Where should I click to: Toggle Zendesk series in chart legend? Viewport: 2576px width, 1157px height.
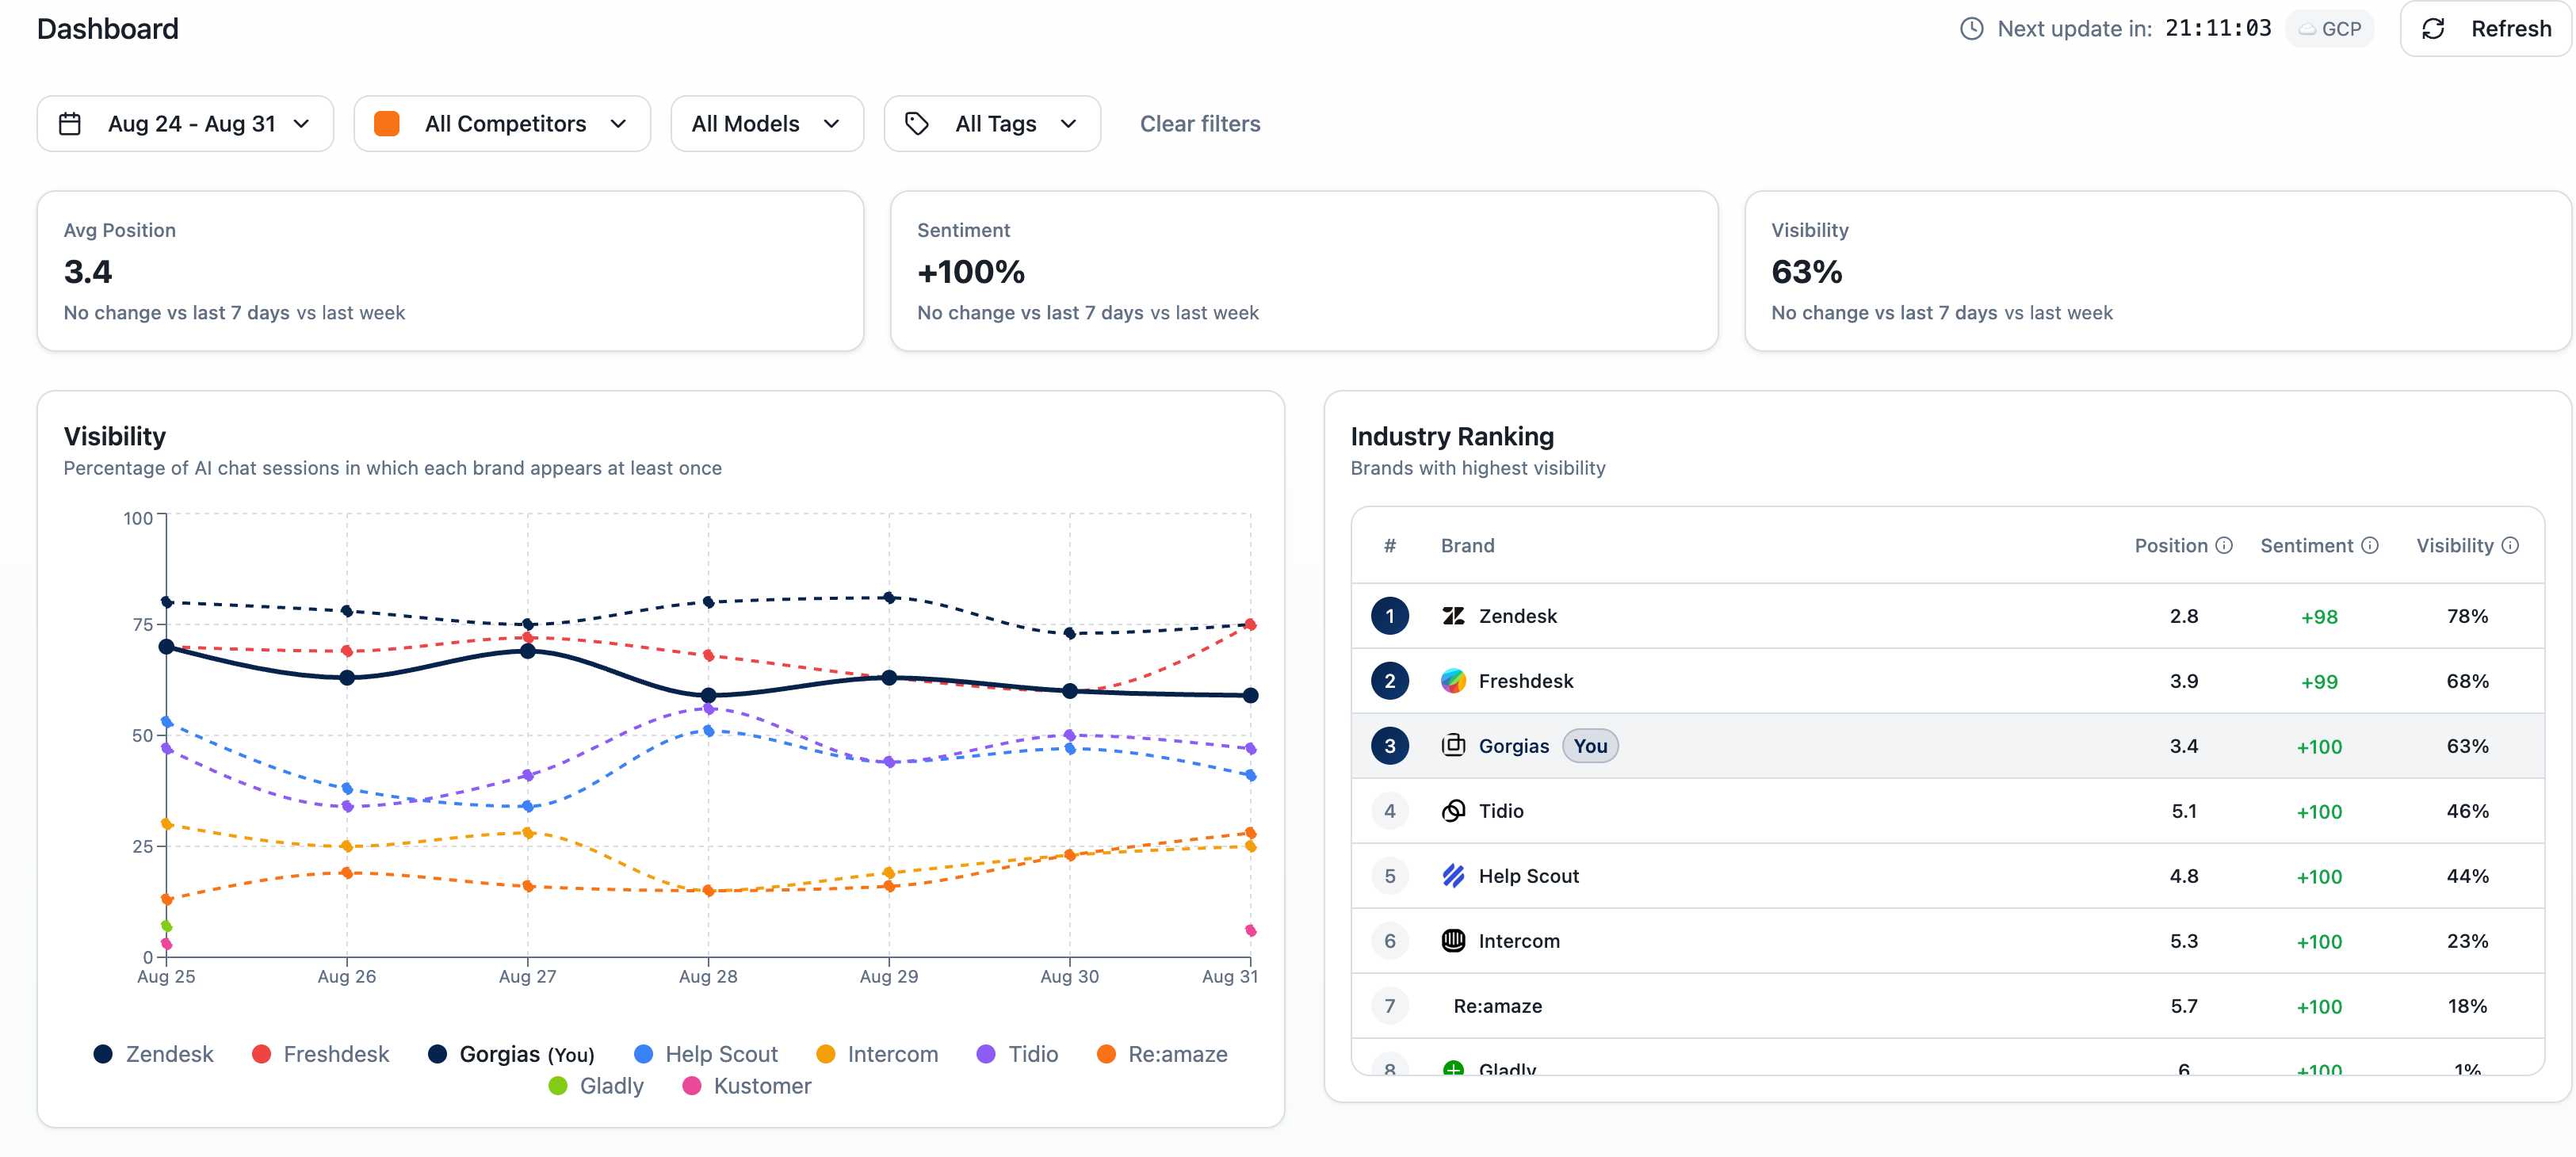153,1054
